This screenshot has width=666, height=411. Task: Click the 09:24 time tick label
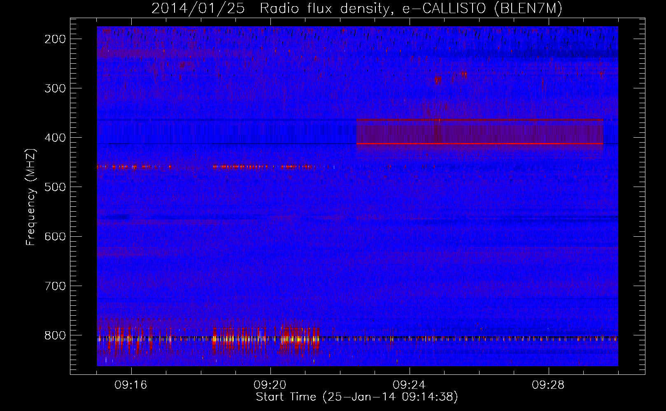[409, 385]
